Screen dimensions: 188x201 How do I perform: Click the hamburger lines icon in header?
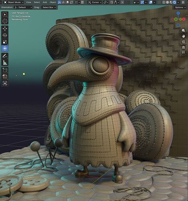point(82,2)
